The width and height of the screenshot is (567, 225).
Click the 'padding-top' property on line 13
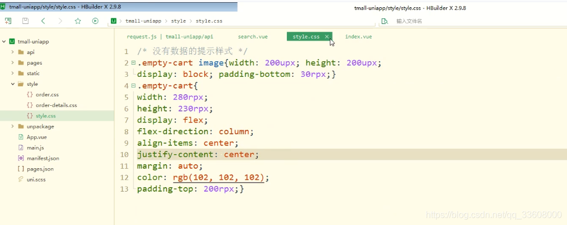[165, 189]
